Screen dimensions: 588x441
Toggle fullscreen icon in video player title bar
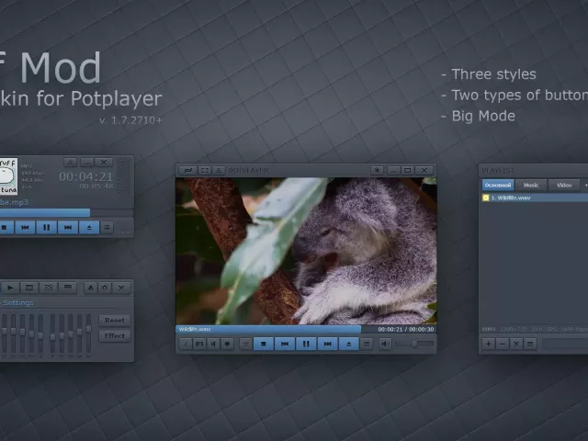tap(204, 170)
